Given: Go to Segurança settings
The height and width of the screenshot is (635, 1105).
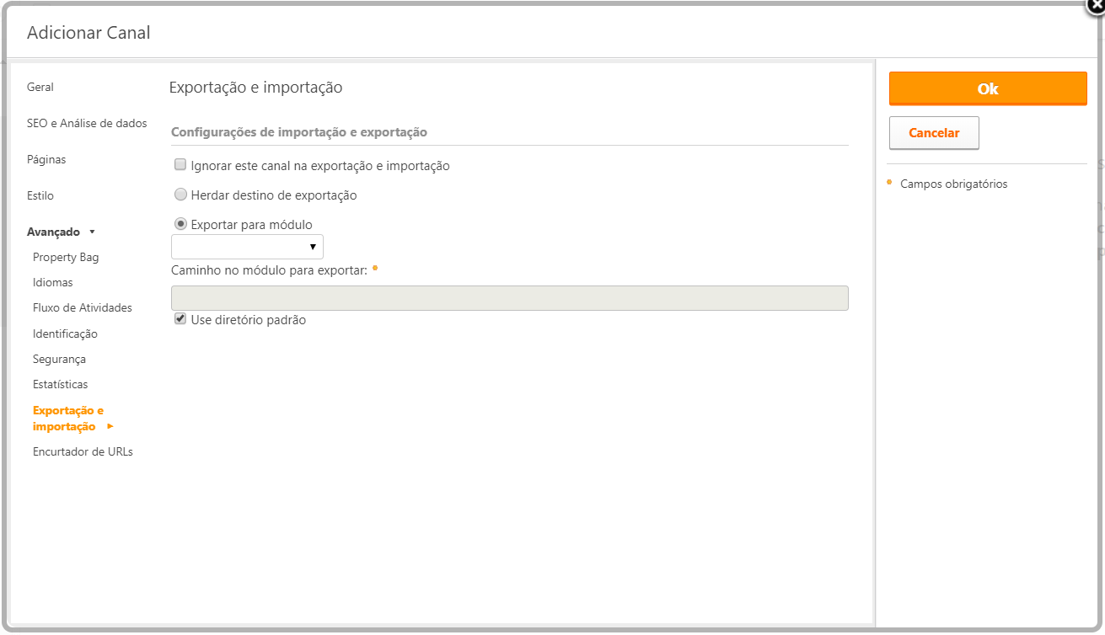Looking at the screenshot, I should tap(59, 359).
